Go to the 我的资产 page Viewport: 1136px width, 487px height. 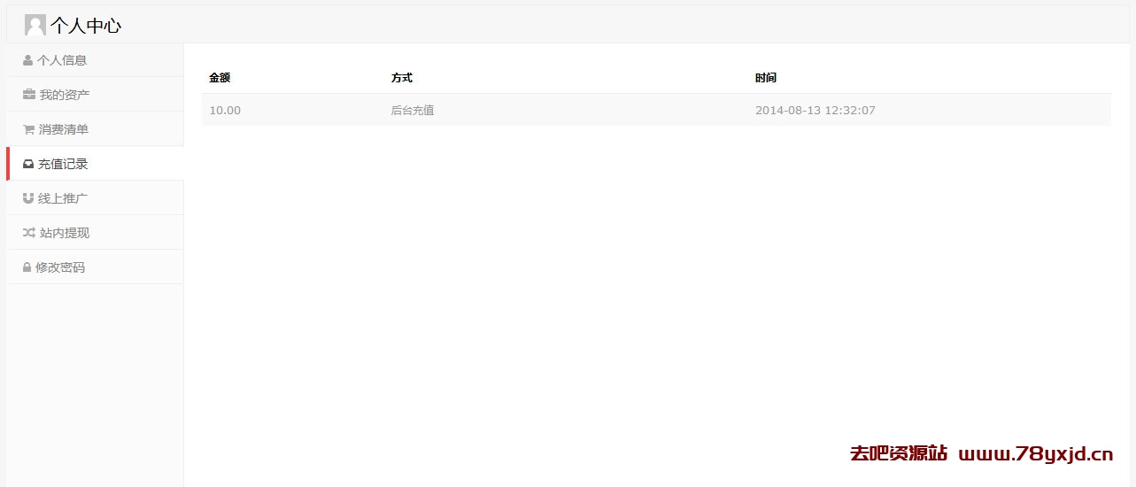pos(95,95)
